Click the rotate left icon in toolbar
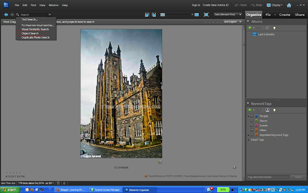This screenshot has height=193, width=308. point(146,15)
